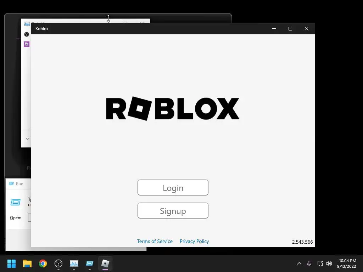The image size is (363, 272).
Task: Click the volume speaker tray icon
Action: click(x=329, y=263)
